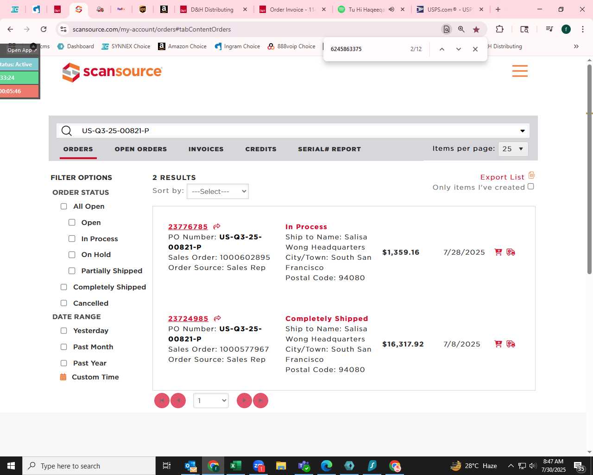Switch to the D&H Distributing browser tab
593x475 pixels.
pos(212,9)
